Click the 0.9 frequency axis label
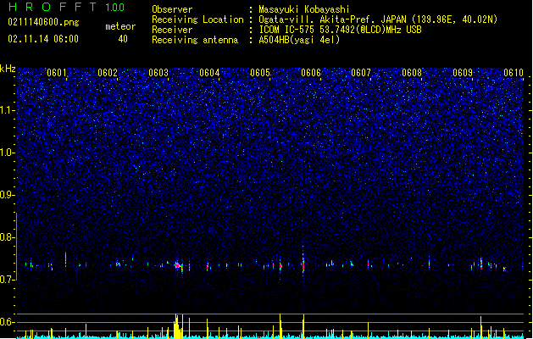 (x=7, y=195)
